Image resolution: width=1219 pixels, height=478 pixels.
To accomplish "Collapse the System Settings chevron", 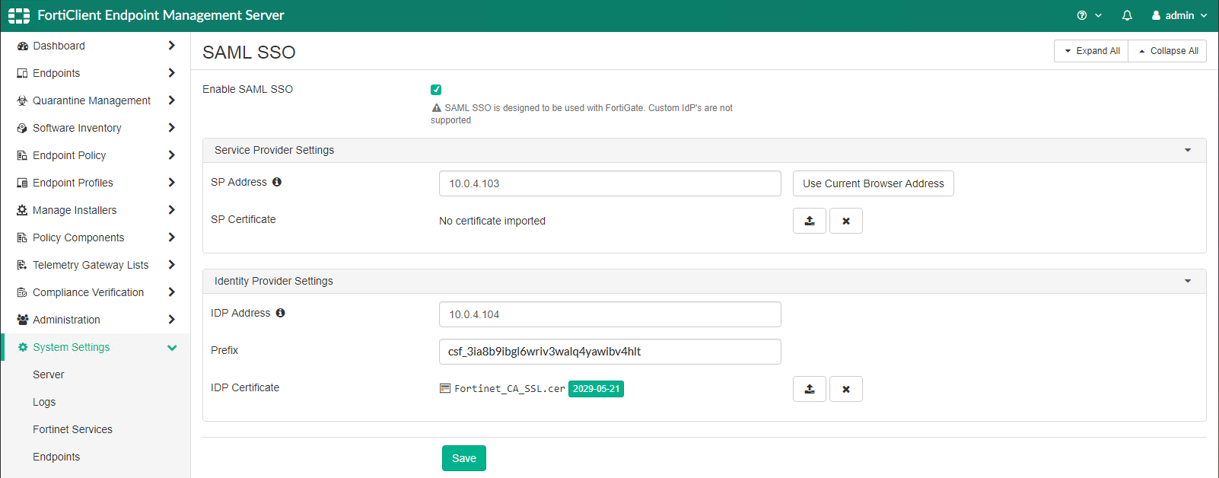I will [172, 347].
